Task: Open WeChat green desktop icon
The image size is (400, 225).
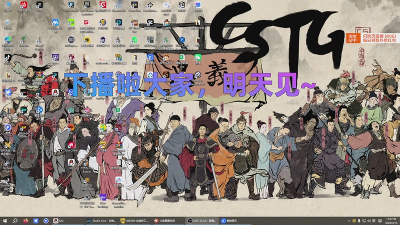Action: (x=197, y=59)
